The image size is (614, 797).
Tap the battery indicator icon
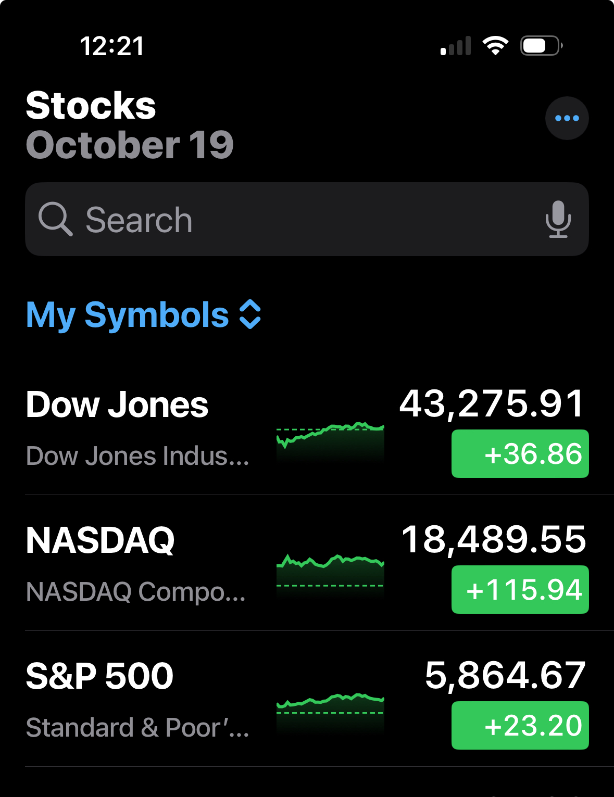pos(541,46)
